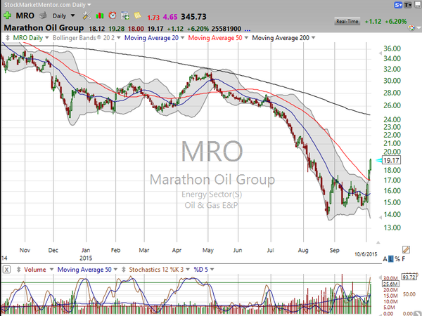Image resolution: width=422 pixels, height=316 pixels.
Task: Click the 13.00 price axis label
Action: (x=392, y=228)
